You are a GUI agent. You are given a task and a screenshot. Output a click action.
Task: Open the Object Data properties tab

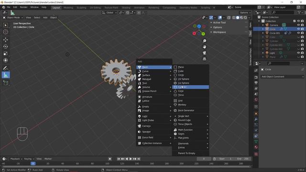pyautogui.click(x=256, y=141)
